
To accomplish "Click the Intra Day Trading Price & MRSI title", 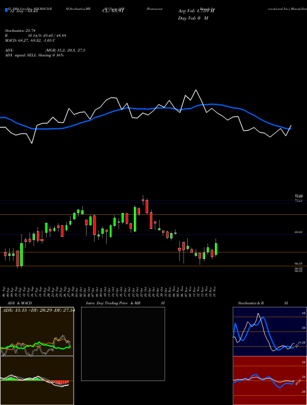I will [x=125, y=303].
